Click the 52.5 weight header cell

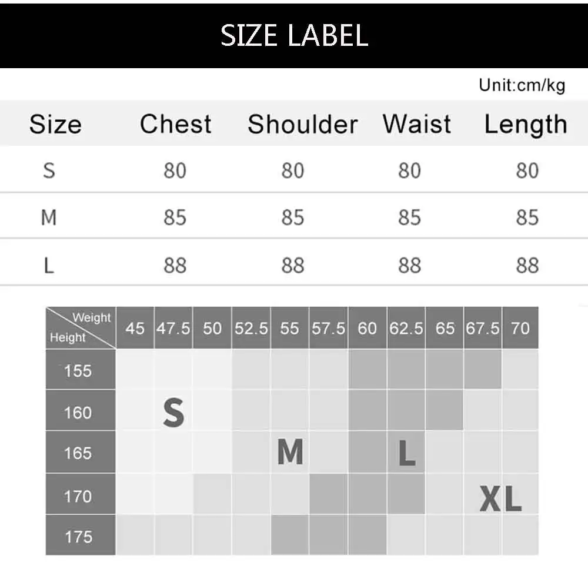coord(251,328)
